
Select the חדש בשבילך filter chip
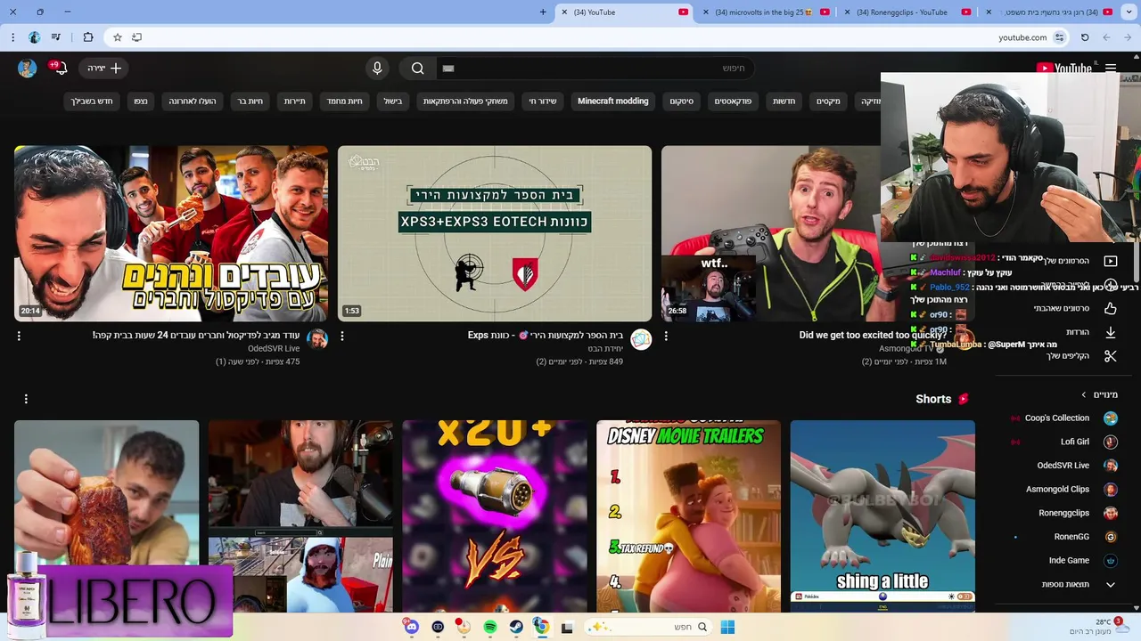point(93,101)
